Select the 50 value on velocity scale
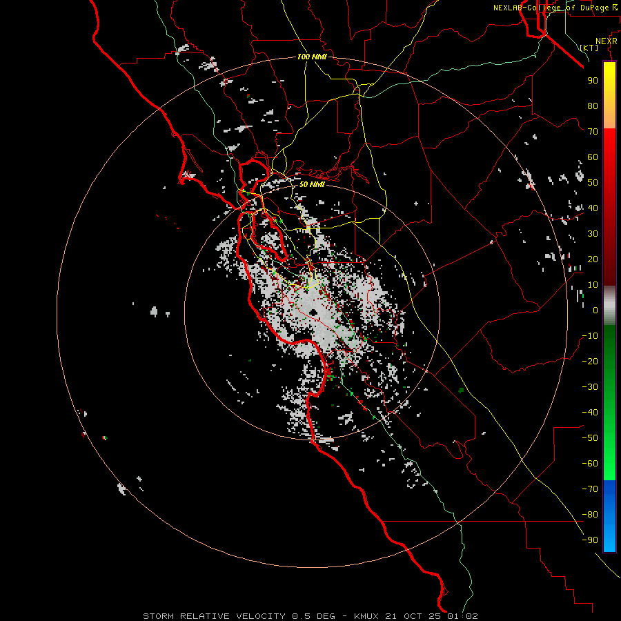 tap(593, 183)
